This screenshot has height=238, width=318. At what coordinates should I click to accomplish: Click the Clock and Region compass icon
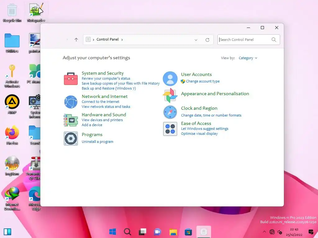click(x=170, y=112)
